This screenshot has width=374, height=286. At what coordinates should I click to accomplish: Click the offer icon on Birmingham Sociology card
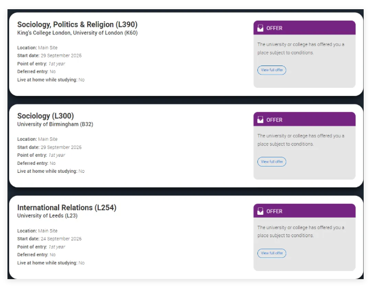261,120
